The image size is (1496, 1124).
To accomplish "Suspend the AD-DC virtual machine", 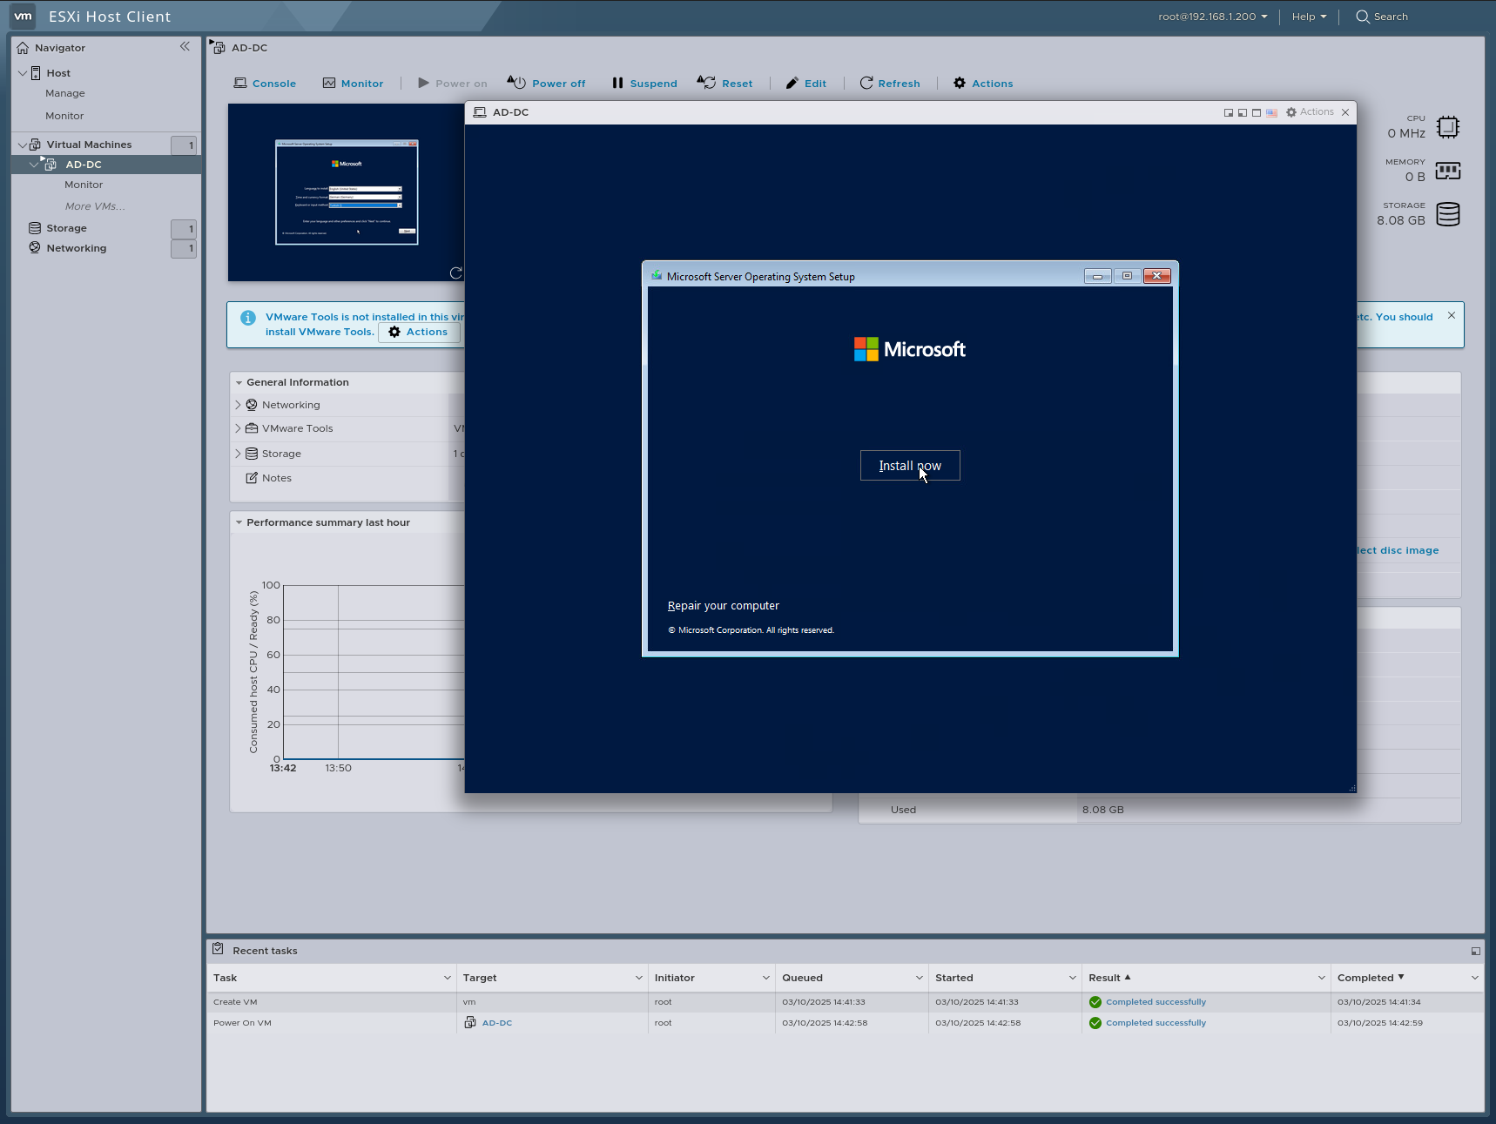I will point(644,83).
